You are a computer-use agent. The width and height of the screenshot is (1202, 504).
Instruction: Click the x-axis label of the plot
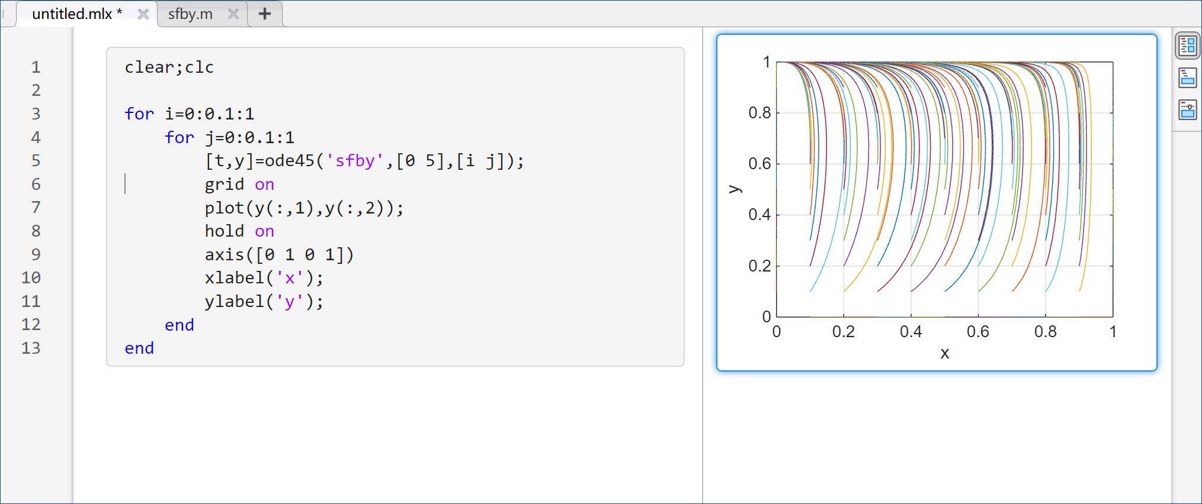944,353
